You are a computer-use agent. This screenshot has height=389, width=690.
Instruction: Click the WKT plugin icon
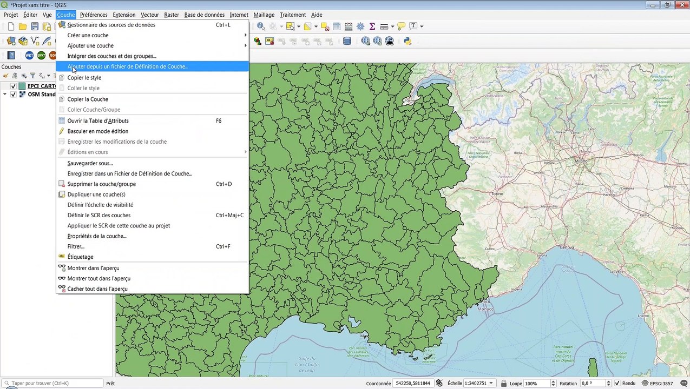29,56
